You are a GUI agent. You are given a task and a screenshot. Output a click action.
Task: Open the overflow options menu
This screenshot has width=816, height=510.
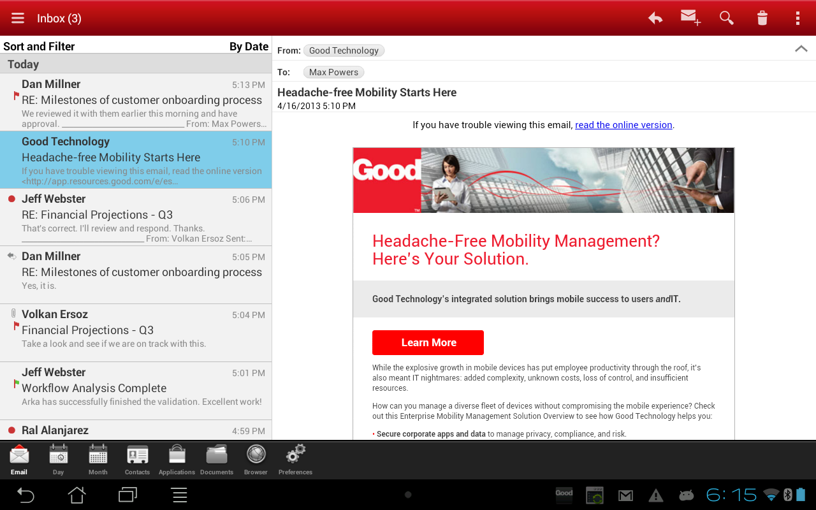tap(798, 18)
